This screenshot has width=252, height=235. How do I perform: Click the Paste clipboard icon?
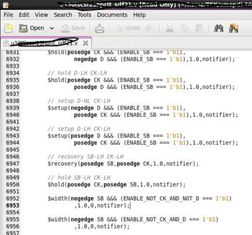pyautogui.click(x=199, y=29)
